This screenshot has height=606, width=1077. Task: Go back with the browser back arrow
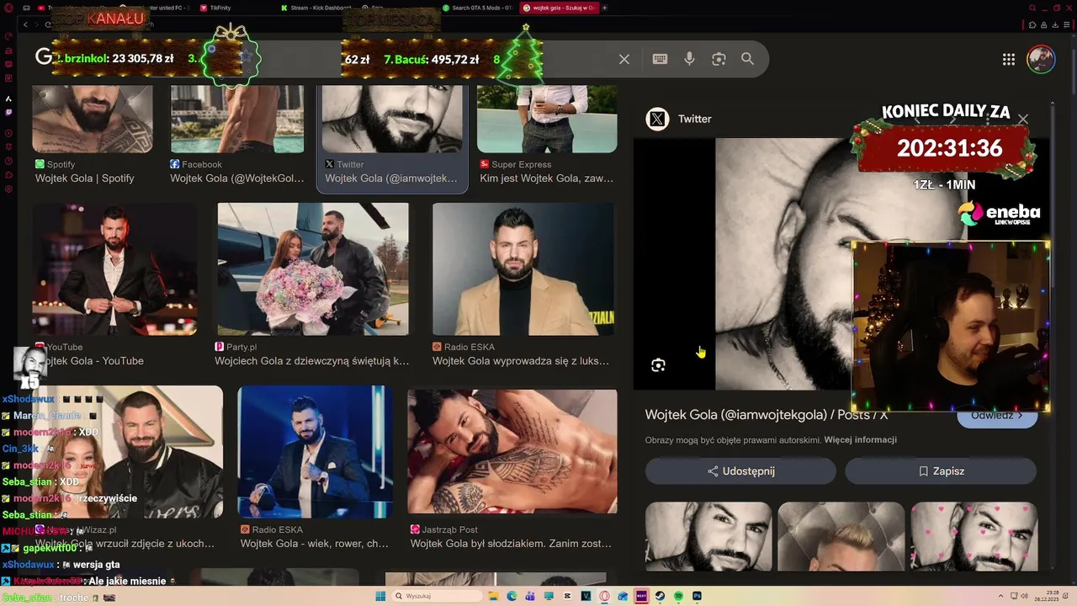pyautogui.click(x=25, y=24)
